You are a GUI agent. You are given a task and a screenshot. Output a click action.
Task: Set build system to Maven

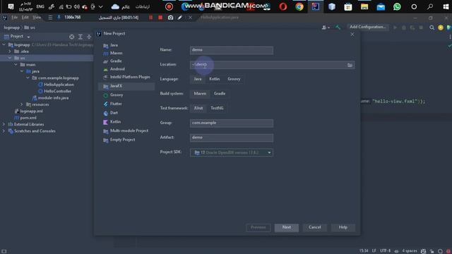[200, 94]
